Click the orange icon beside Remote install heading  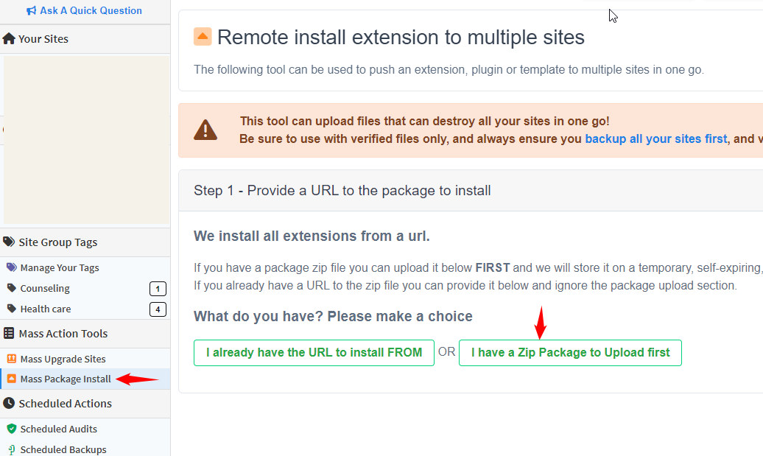203,37
